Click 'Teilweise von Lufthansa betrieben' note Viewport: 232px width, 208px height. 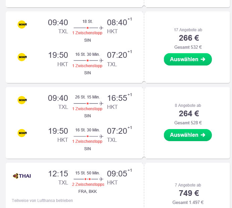tap(42, 201)
